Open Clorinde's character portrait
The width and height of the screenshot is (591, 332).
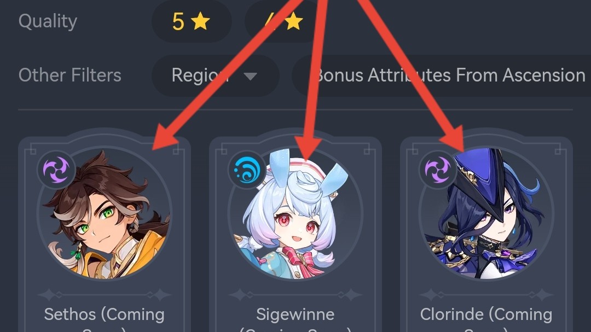[x=486, y=213]
